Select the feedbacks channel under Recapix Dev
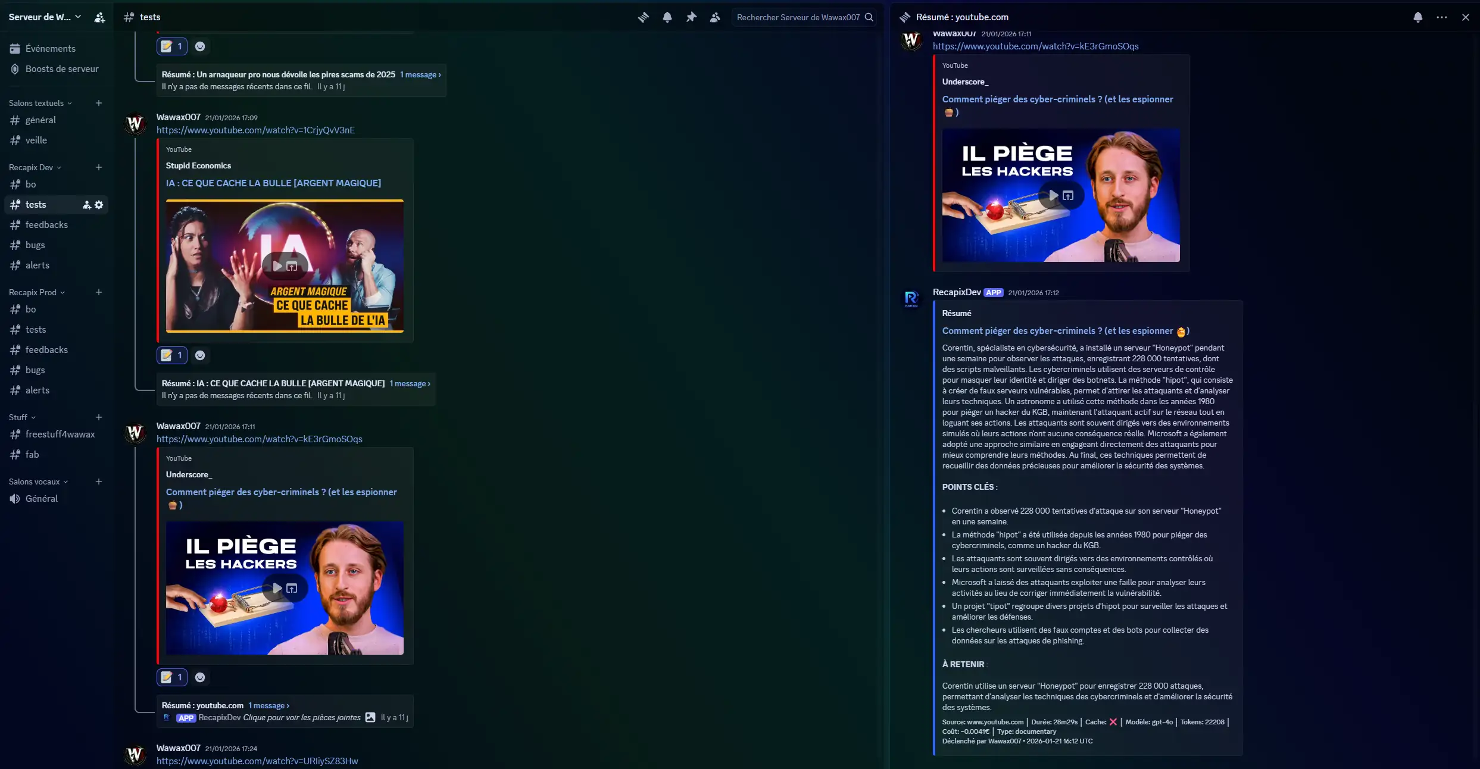The image size is (1480, 769). click(x=46, y=225)
